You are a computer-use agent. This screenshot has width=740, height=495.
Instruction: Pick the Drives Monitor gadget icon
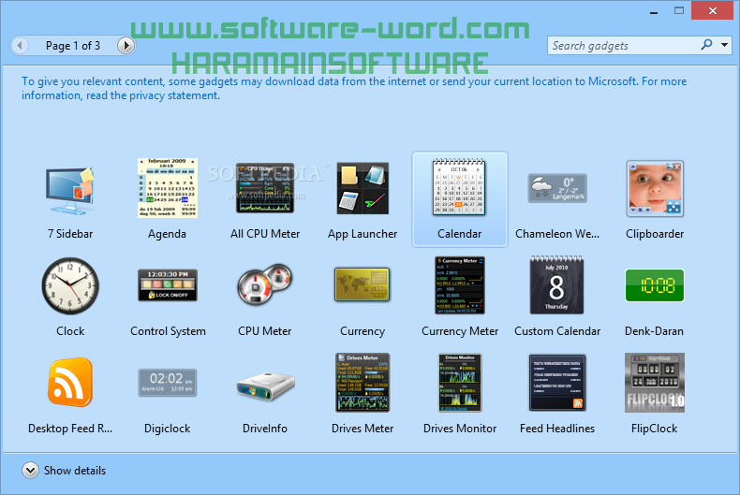[460, 383]
